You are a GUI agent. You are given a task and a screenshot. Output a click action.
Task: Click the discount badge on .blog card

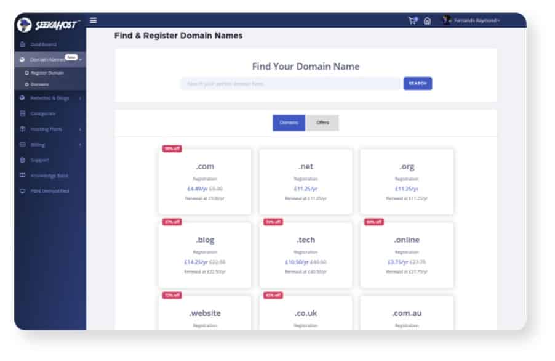(x=172, y=222)
